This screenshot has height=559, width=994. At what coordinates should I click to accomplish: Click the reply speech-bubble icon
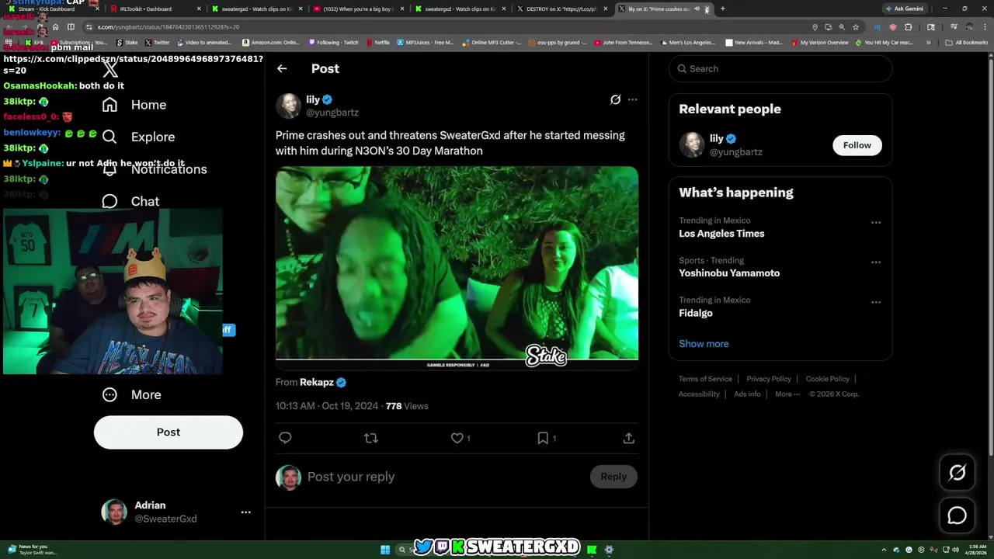285,438
